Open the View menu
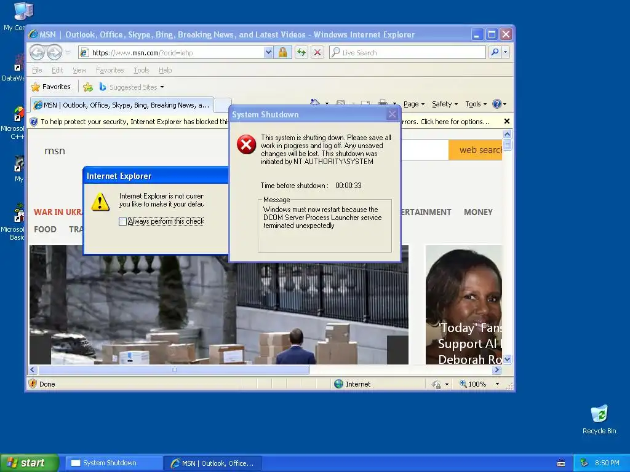 tap(79, 70)
